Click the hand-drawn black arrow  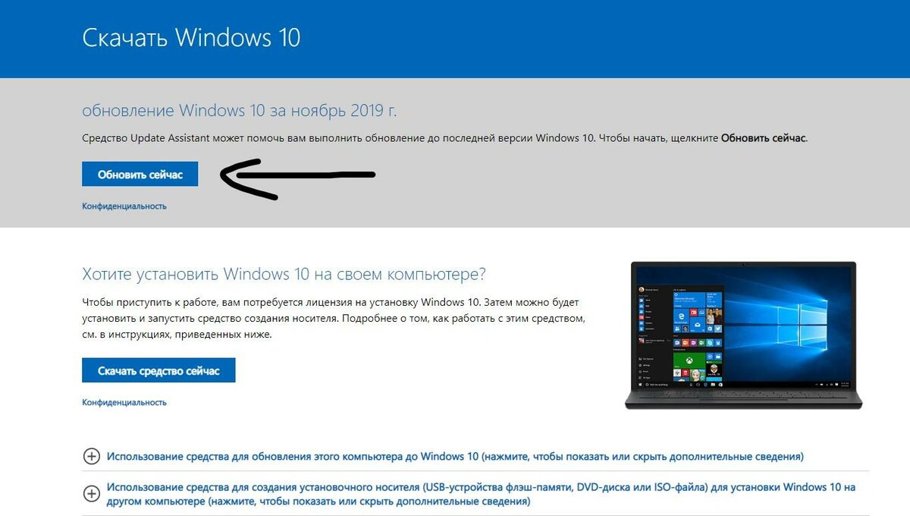[297, 178]
